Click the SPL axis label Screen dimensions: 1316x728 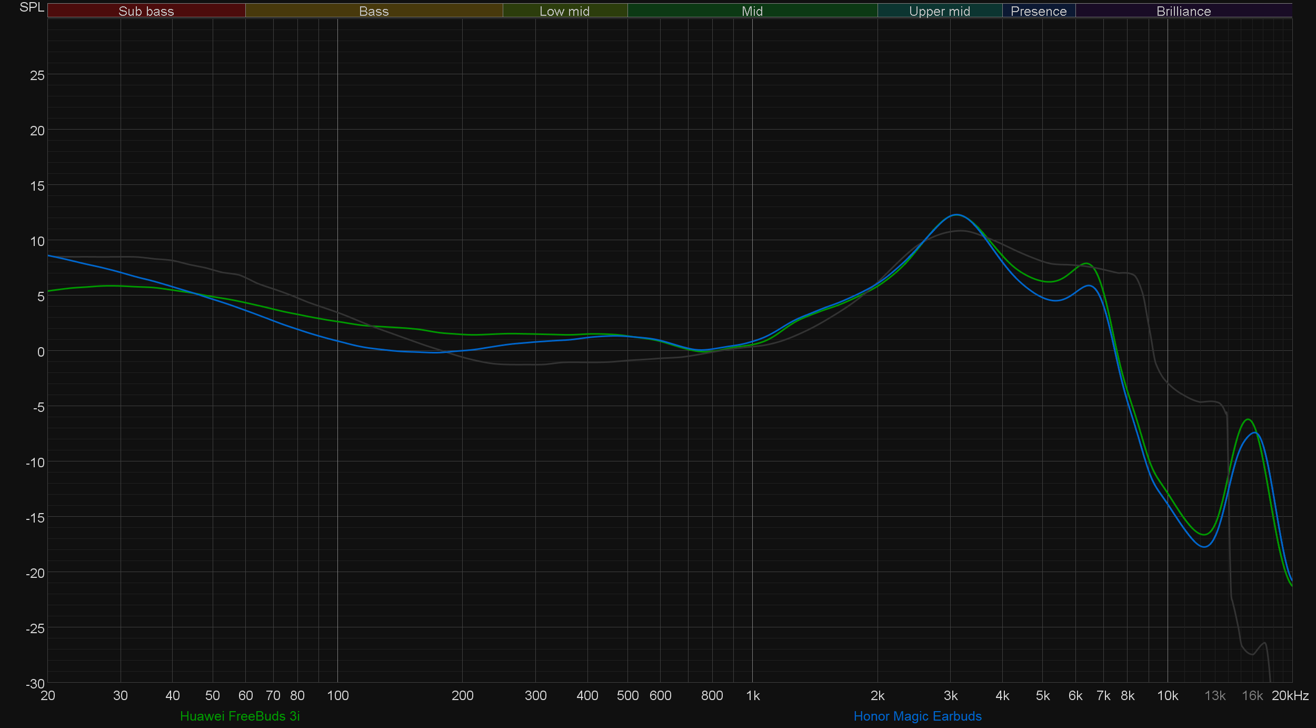pos(32,7)
